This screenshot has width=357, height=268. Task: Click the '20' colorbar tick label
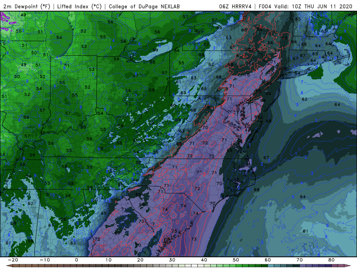(x=140, y=260)
